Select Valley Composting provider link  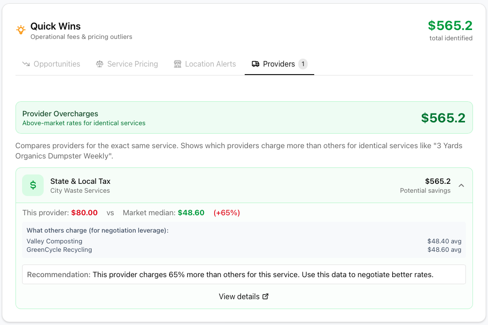(x=54, y=241)
